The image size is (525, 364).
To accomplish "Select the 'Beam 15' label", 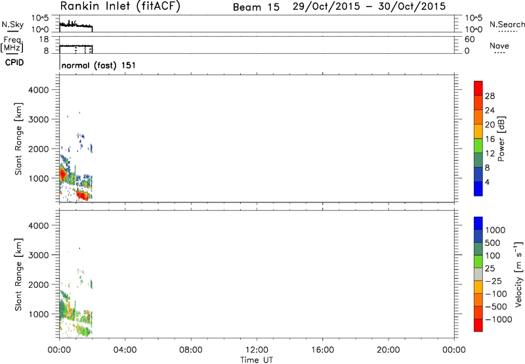I will tap(256, 7).
